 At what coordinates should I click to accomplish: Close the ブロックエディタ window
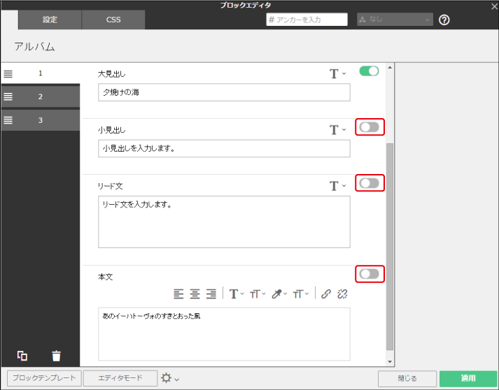click(x=494, y=6)
